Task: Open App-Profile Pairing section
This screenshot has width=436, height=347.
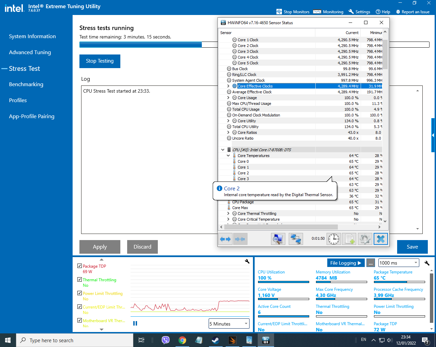Action: [32, 116]
